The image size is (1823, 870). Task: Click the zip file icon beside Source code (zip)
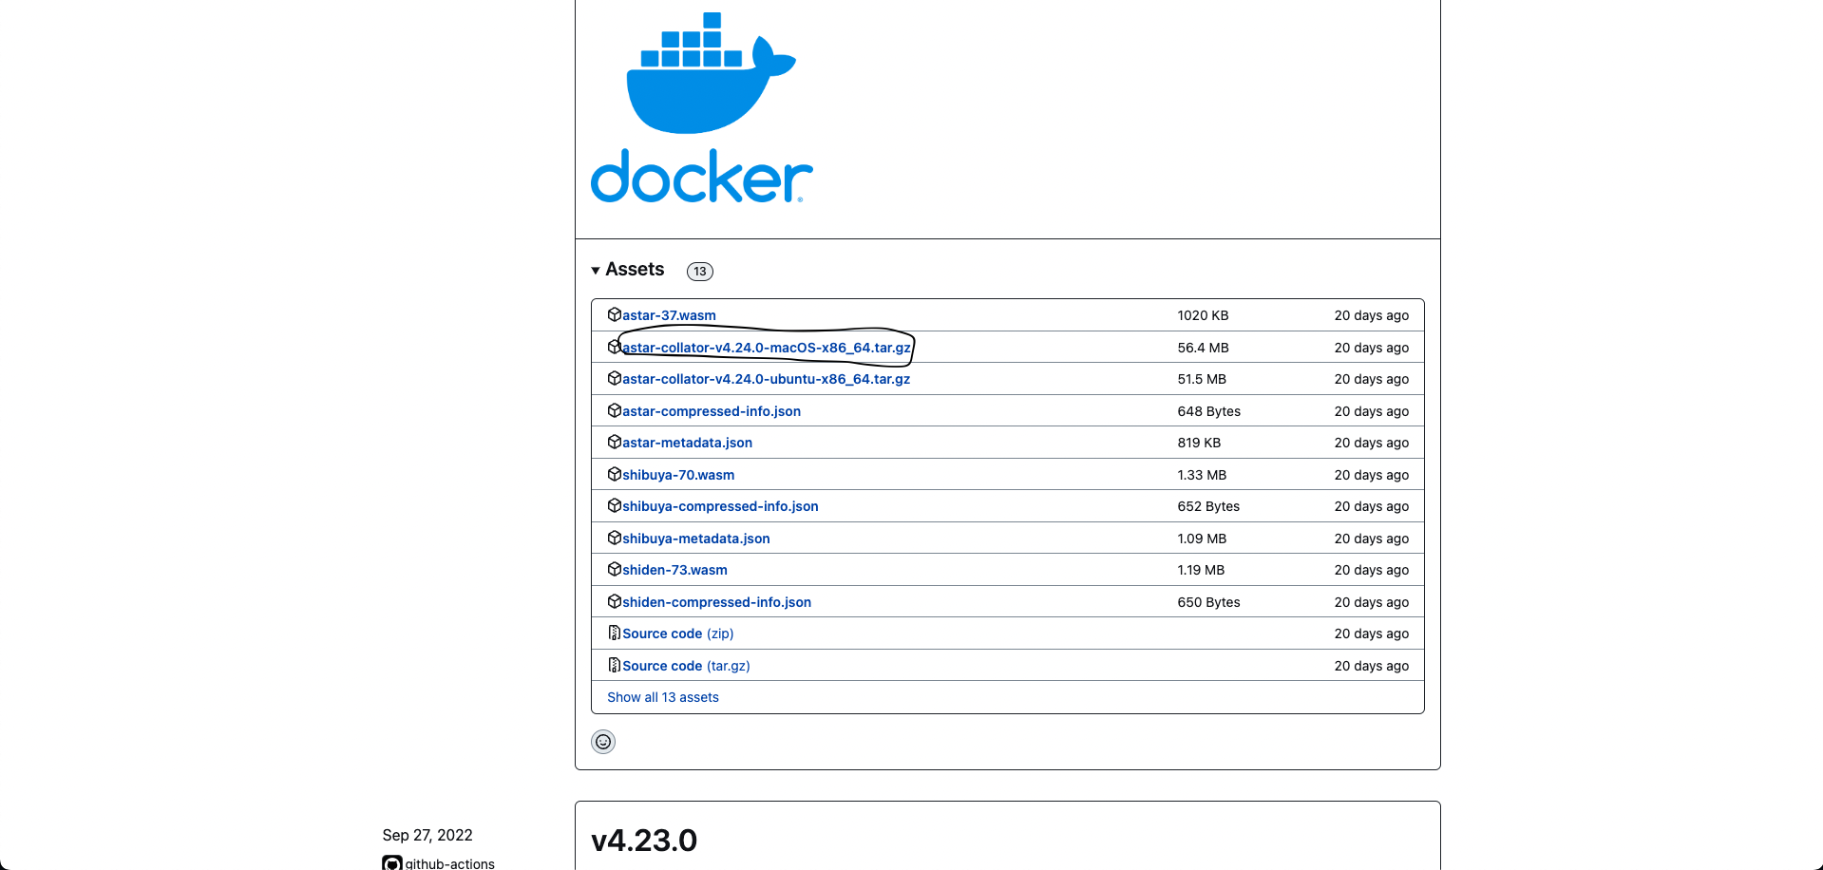(x=615, y=633)
